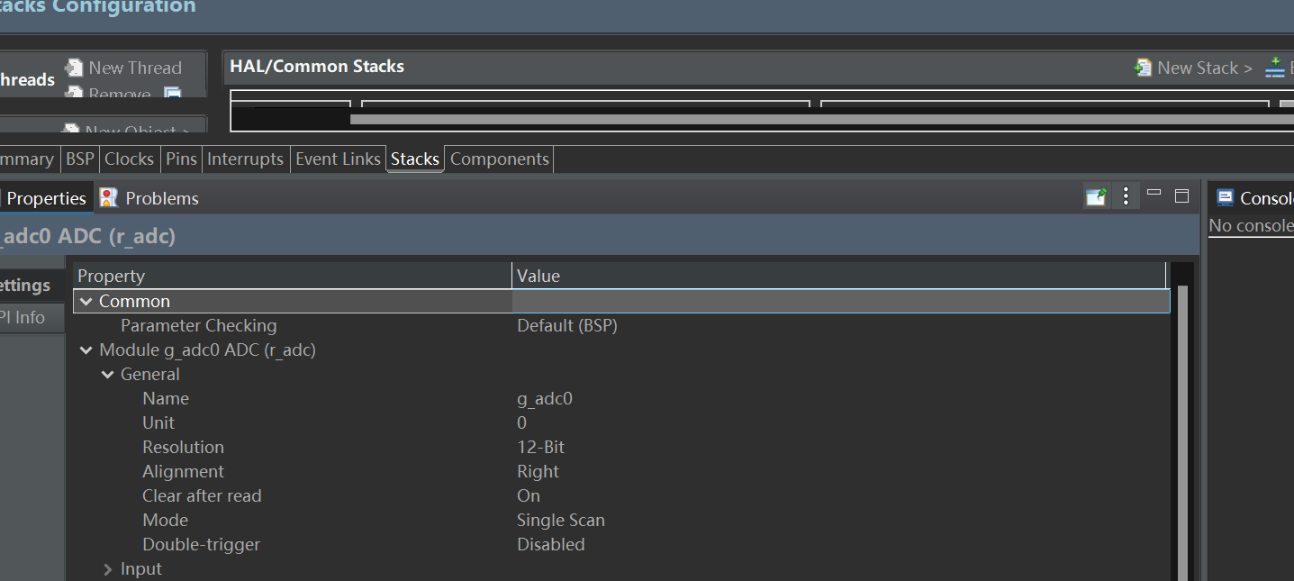Activate the Properties view tab
This screenshot has height=581, width=1294.
(45, 198)
